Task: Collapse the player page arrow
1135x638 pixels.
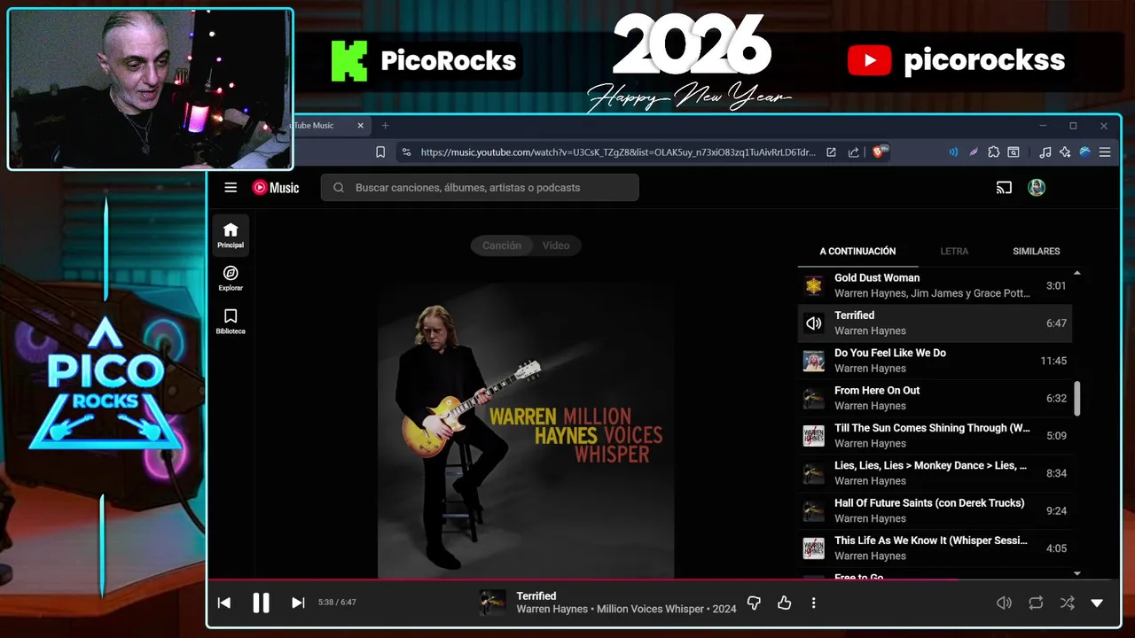Action: (x=1097, y=603)
